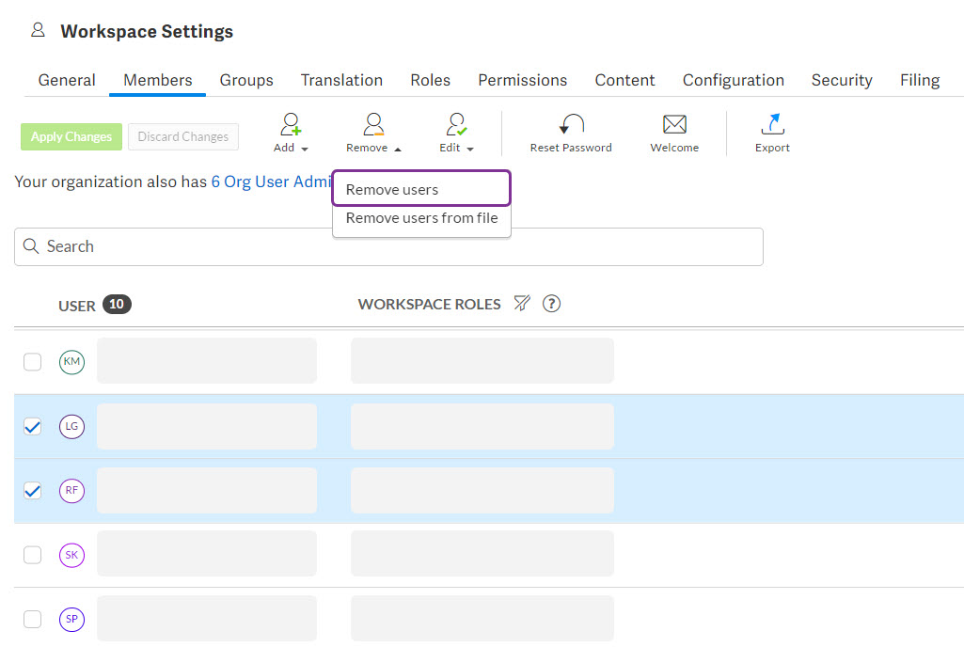Open the Workspace Roles filter icon
This screenshot has height=647, width=964.
[x=522, y=303]
